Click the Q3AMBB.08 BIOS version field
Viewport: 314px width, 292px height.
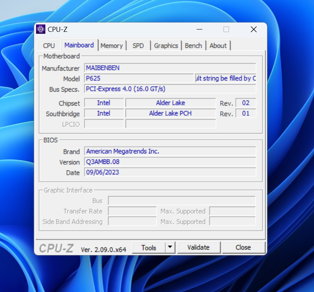tap(170, 162)
